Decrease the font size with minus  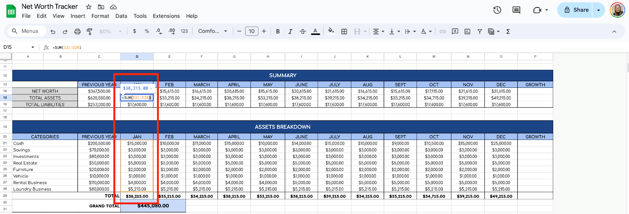tap(239, 31)
